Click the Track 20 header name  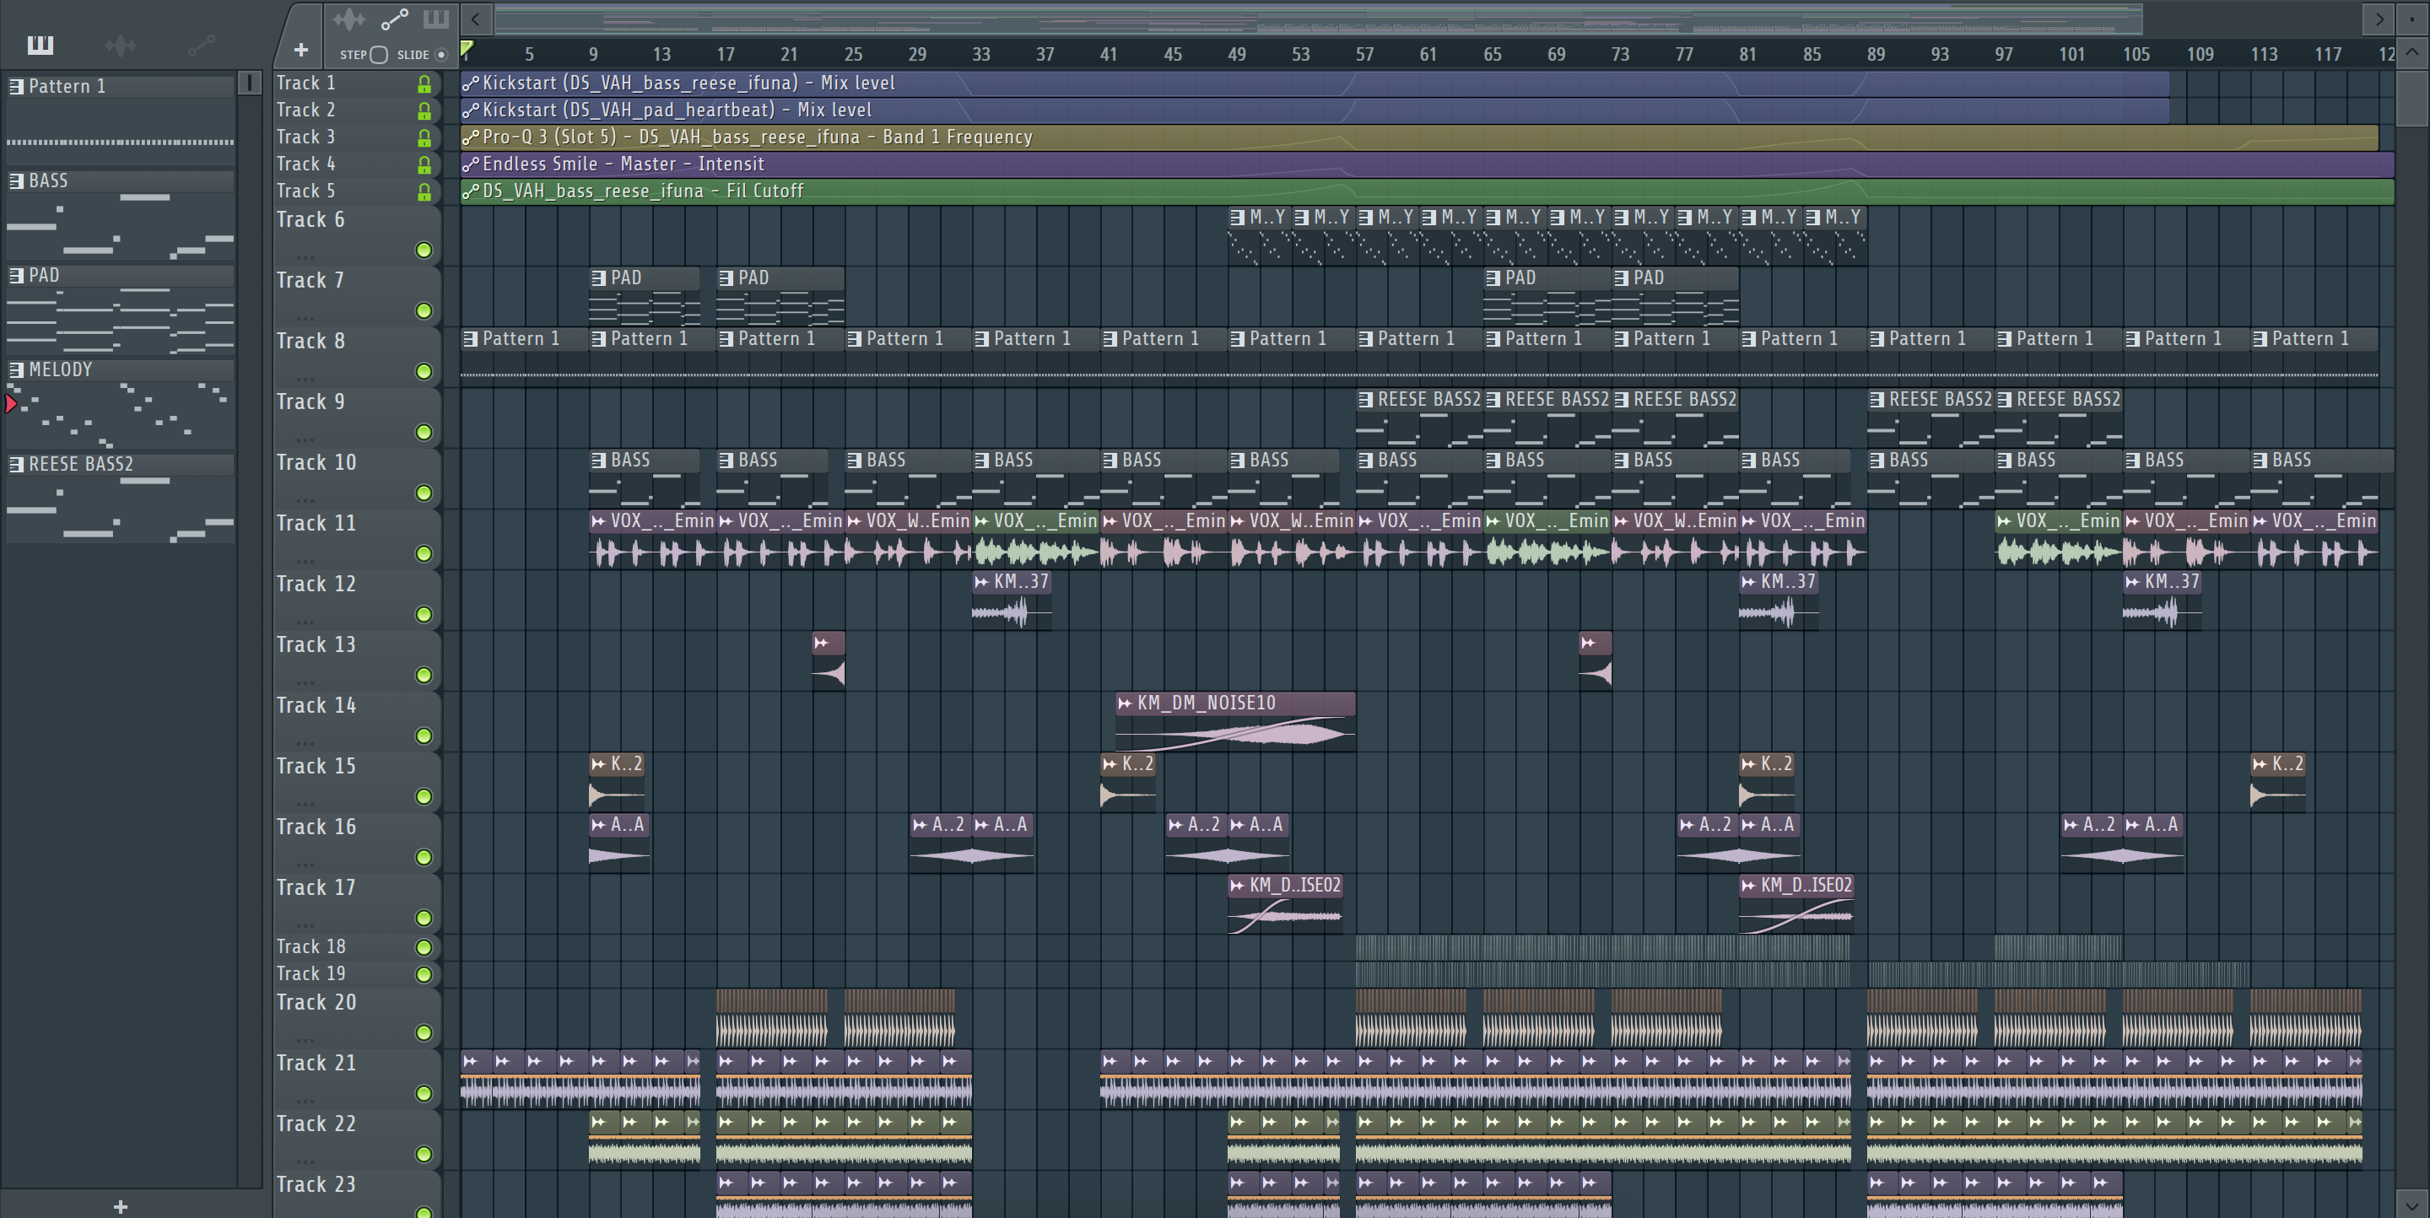click(x=316, y=1002)
